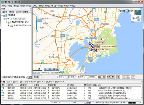
Task: Click the airport icon above 青岛流亭国际机场
Action: 91,35
